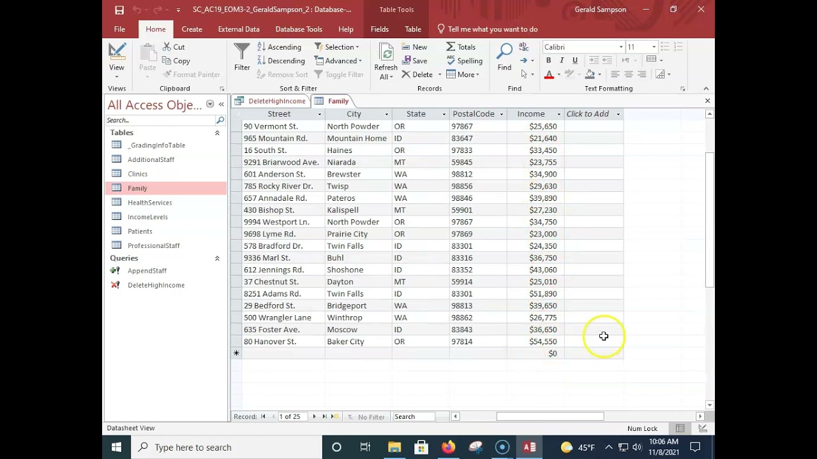Screen dimensions: 817x459
Task: Collapse the navigation pane shutter button
Action: (x=221, y=105)
